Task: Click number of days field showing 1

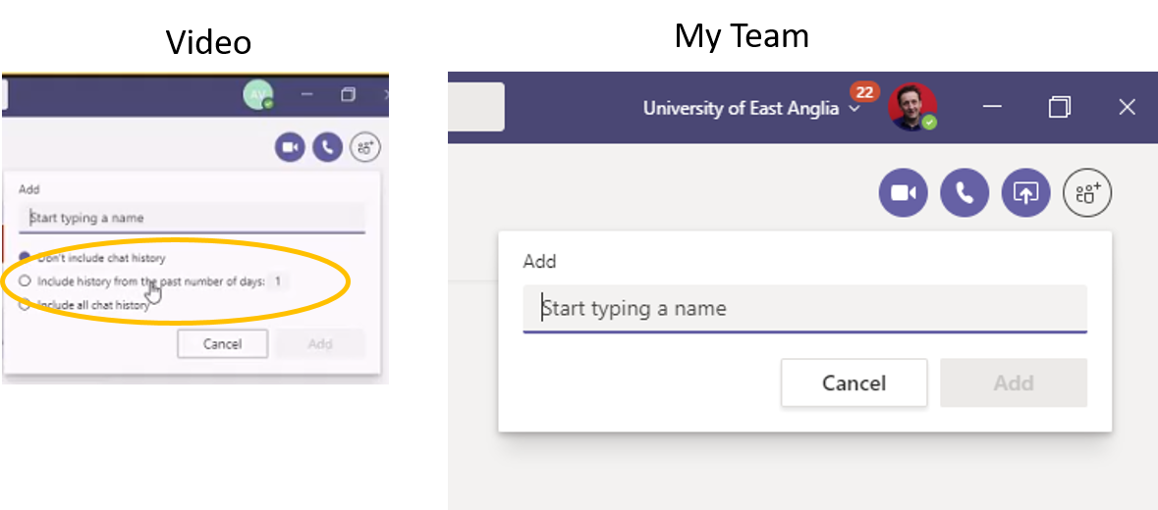Action: [278, 280]
